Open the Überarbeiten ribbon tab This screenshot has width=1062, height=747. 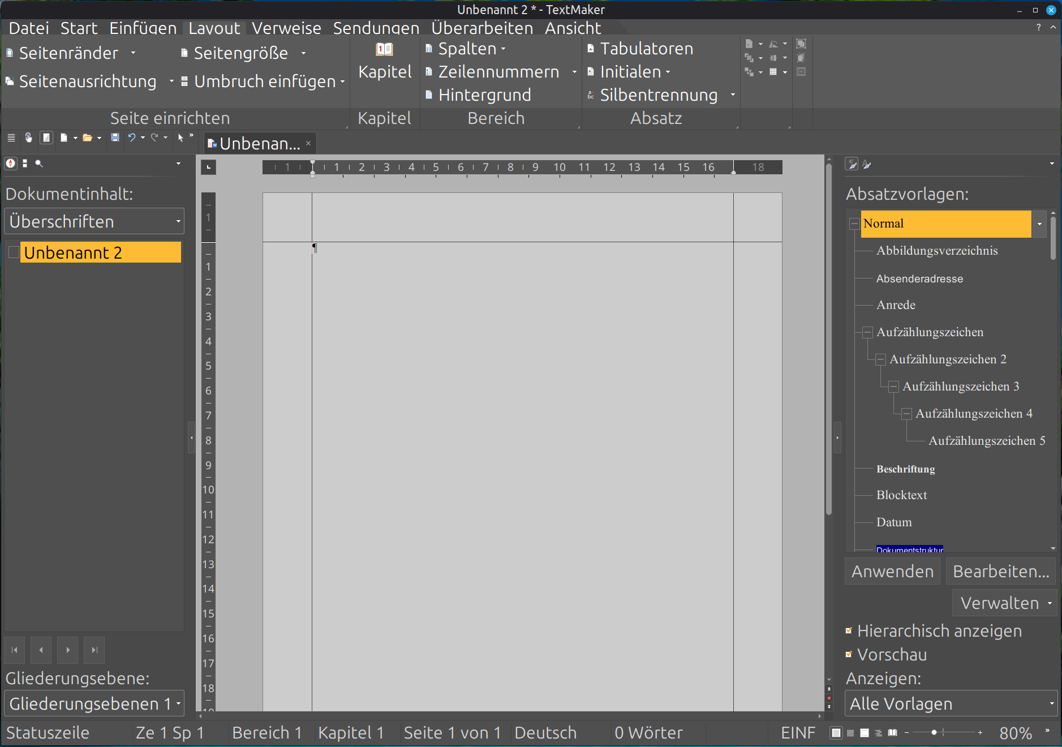482,28
